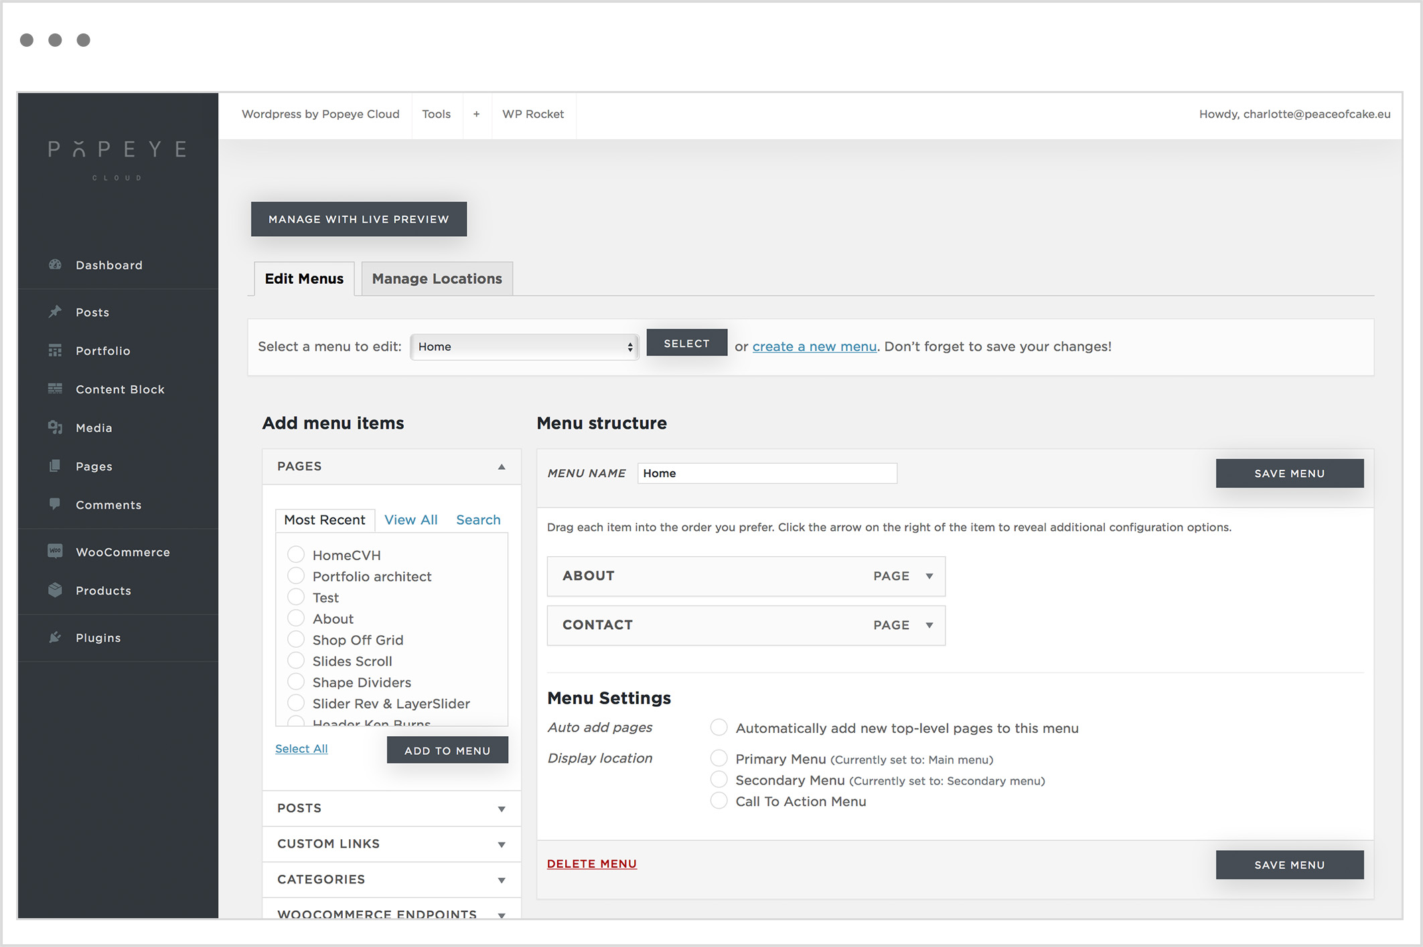The height and width of the screenshot is (947, 1423).
Task: Click the Media library icon
Action: [55, 428]
